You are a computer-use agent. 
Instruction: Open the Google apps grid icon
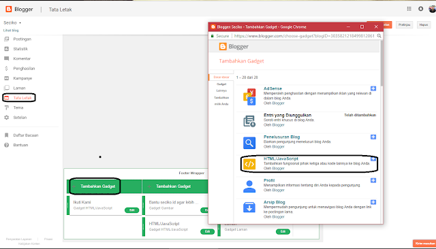[x=409, y=9]
